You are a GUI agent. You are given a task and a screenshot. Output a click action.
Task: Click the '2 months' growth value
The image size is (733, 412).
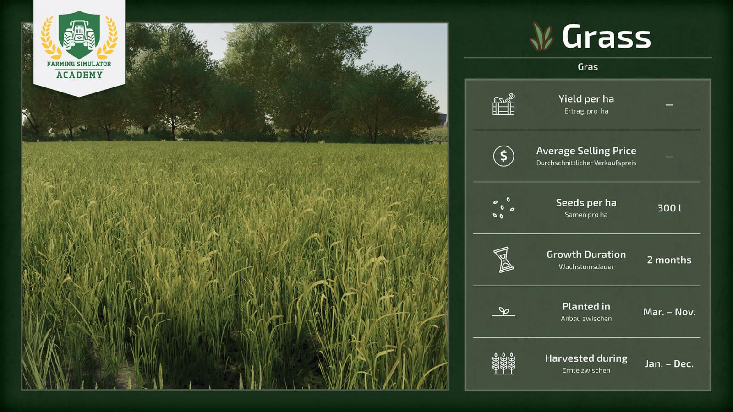(669, 260)
